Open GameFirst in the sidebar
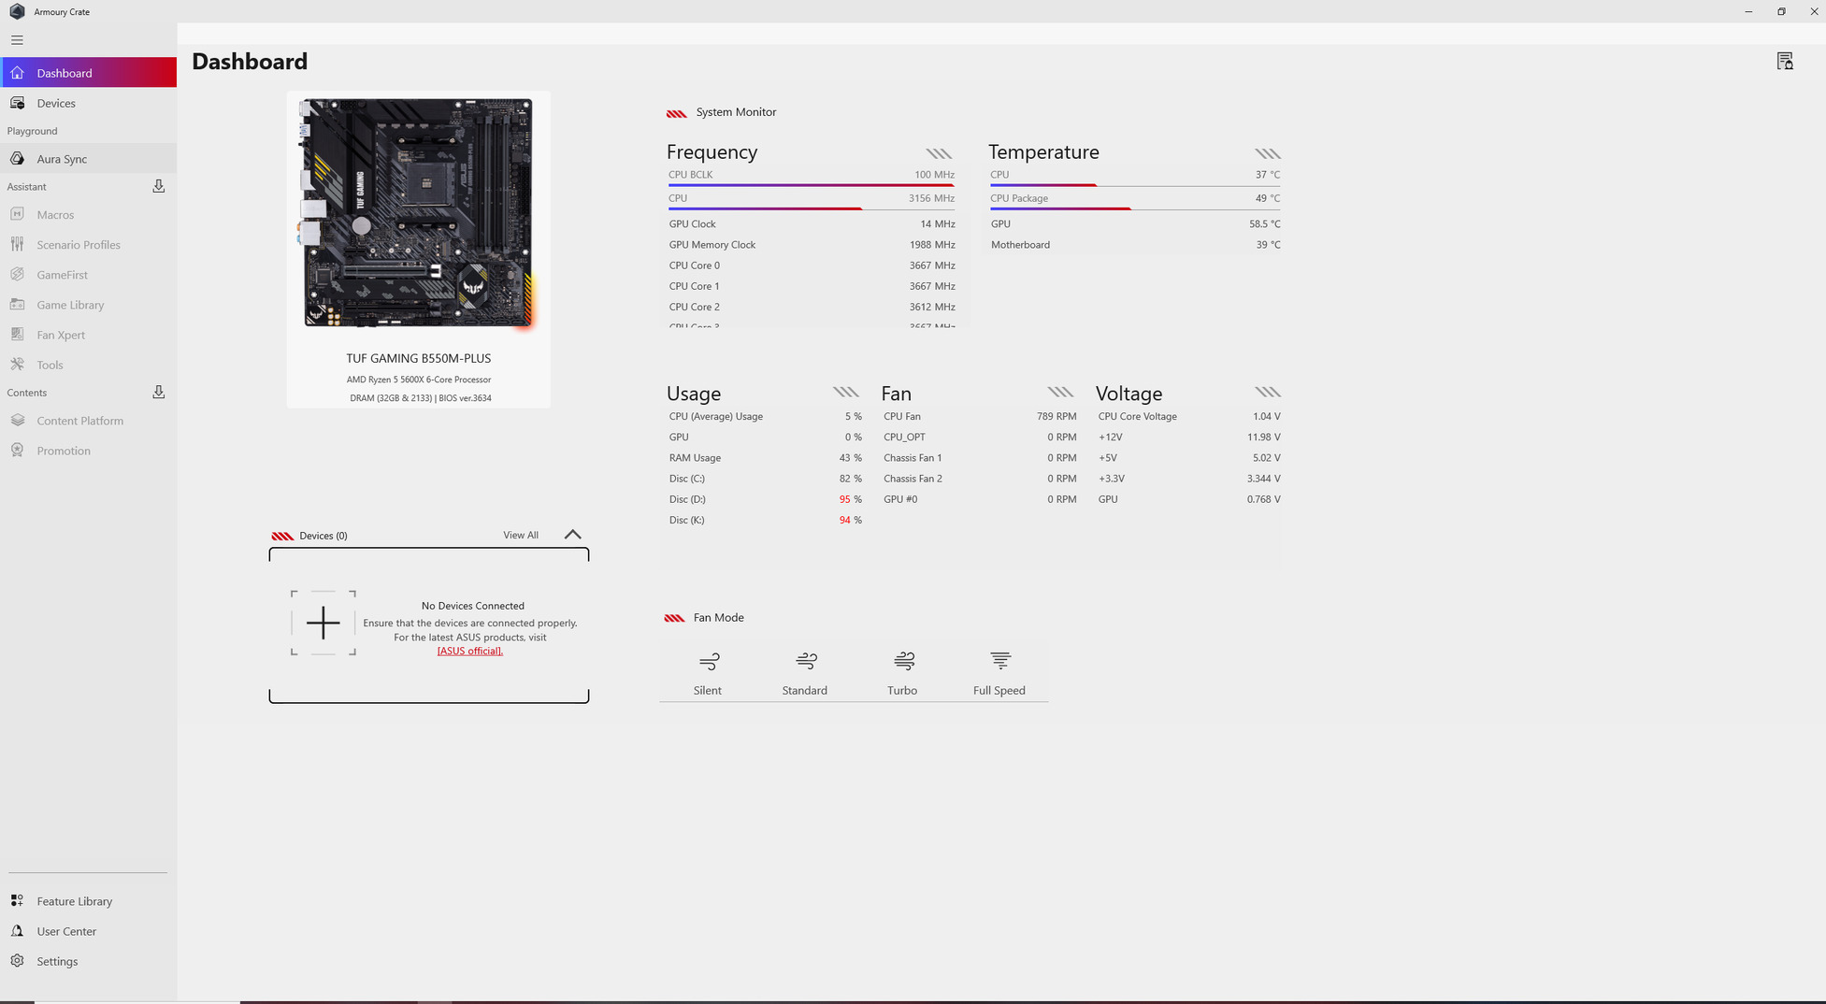The height and width of the screenshot is (1004, 1826). click(89, 275)
